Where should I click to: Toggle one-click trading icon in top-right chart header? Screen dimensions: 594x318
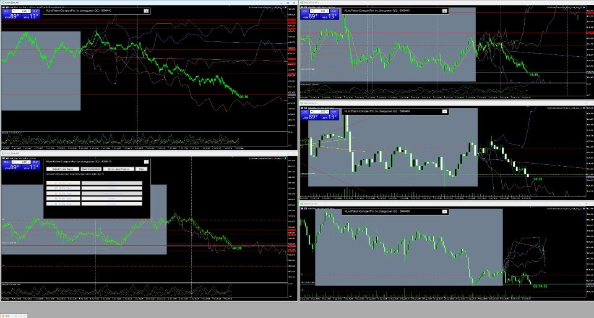click(302, 7)
